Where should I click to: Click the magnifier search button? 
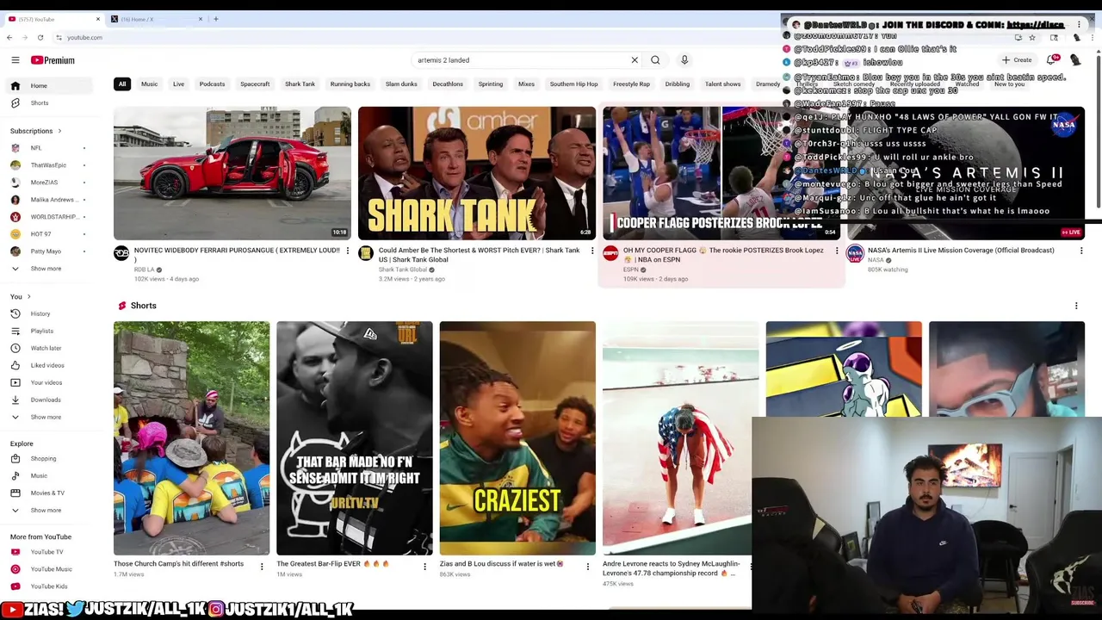coord(655,60)
